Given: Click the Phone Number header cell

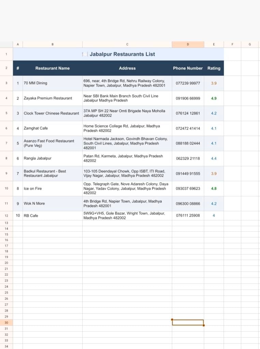Looking at the screenshot, I should (188, 68).
